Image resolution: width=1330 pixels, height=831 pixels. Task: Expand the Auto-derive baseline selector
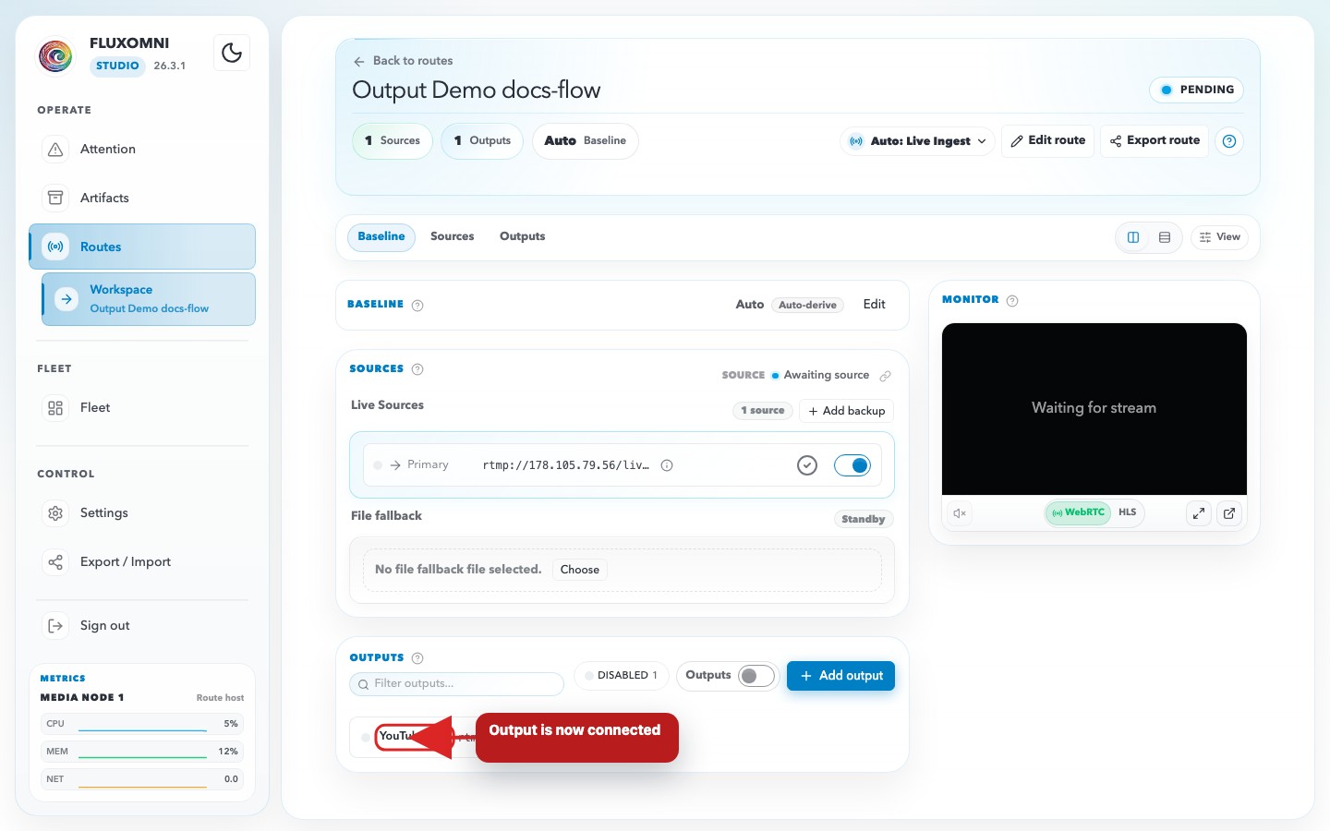(808, 305)
